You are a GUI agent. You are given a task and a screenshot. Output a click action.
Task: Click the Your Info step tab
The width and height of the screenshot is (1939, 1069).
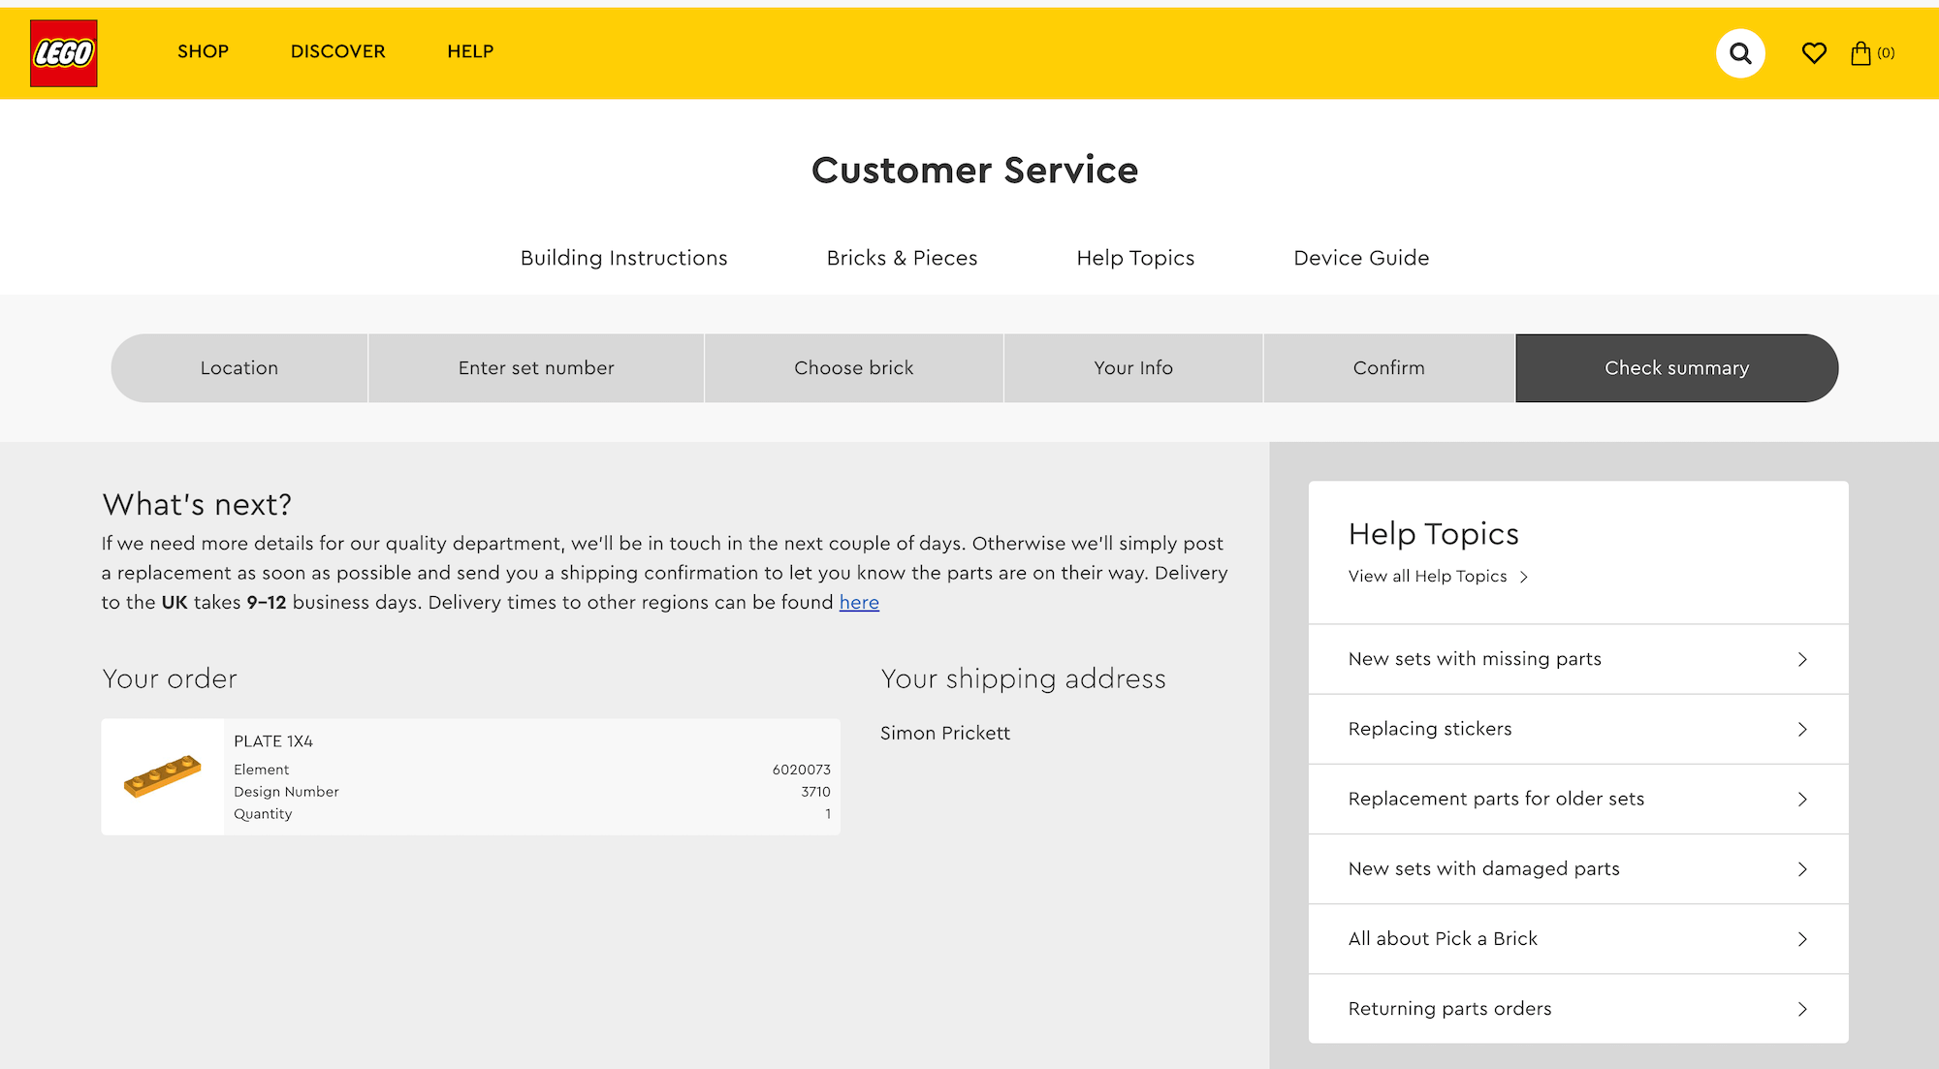coord(1132,367)
